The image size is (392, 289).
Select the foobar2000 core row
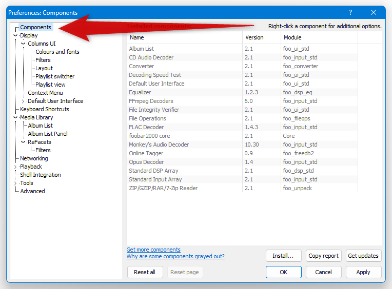tap(243, 136)
